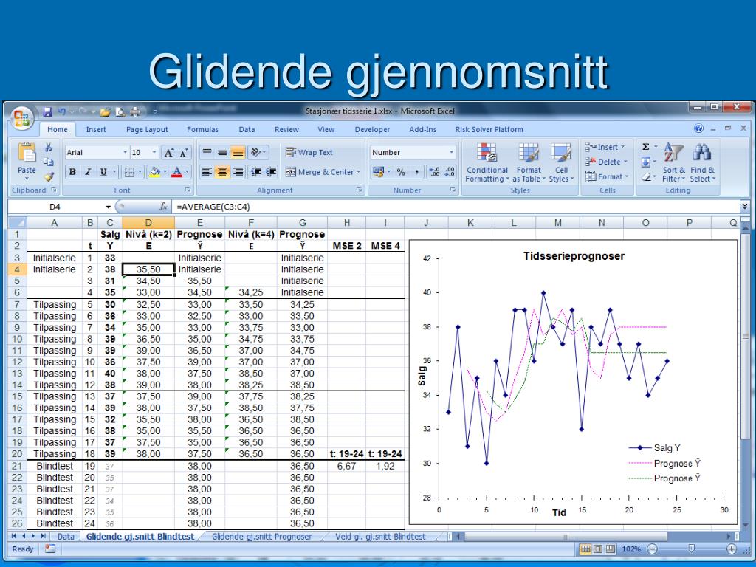The image size is (756, 567).
Task: Click the Cut scissors icon
Action: pos(48,147)
